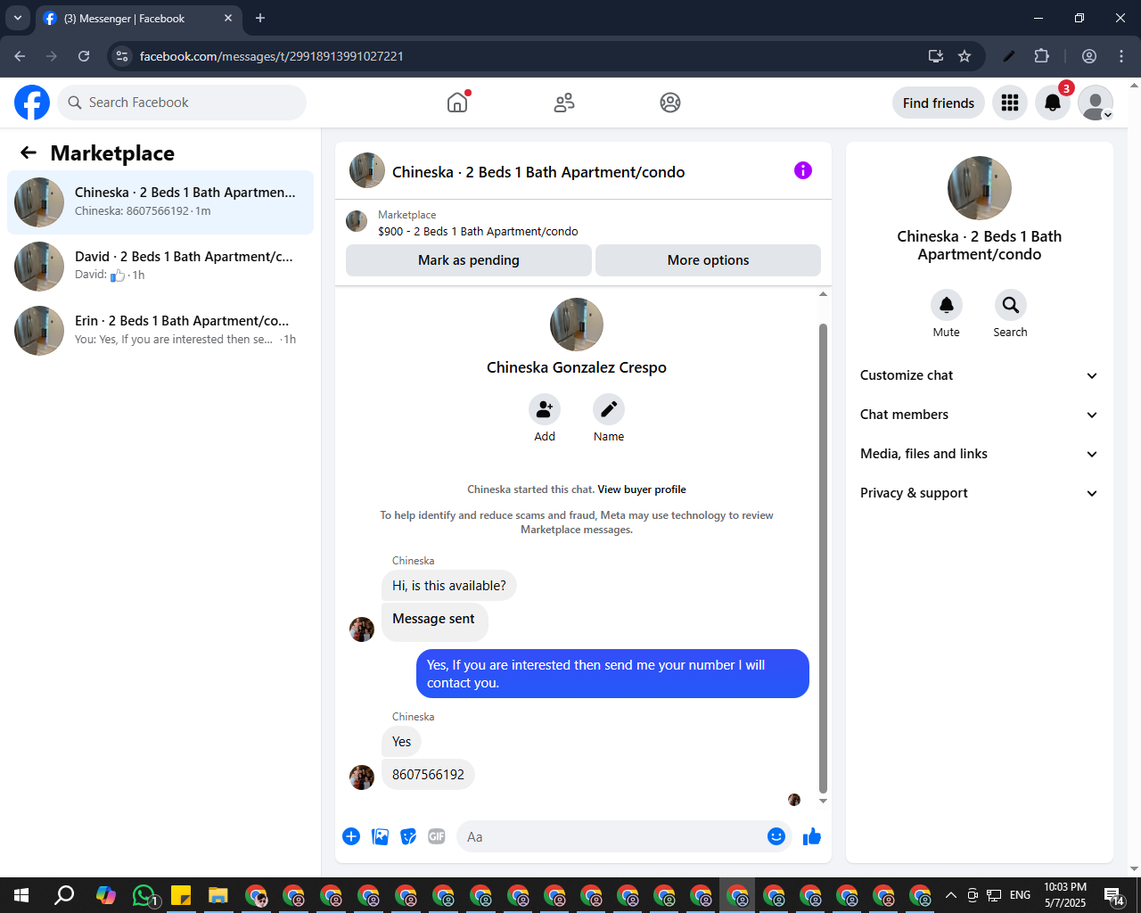Show hidden system tray icons chevron
This screenshot has width=1141, height=913.
pyautogui.click(x=950, y=895)
